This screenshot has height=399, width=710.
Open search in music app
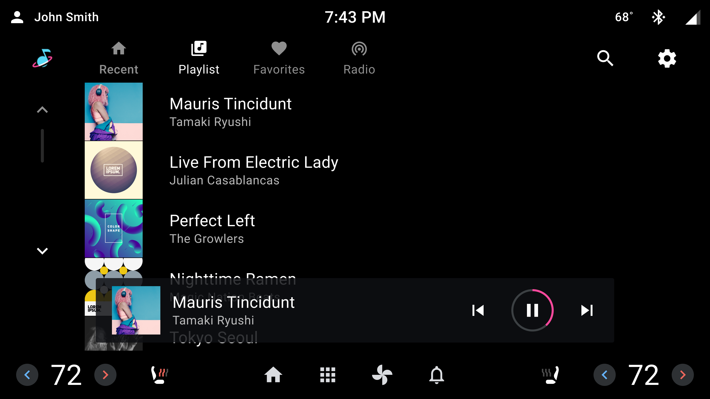point(606,58)
